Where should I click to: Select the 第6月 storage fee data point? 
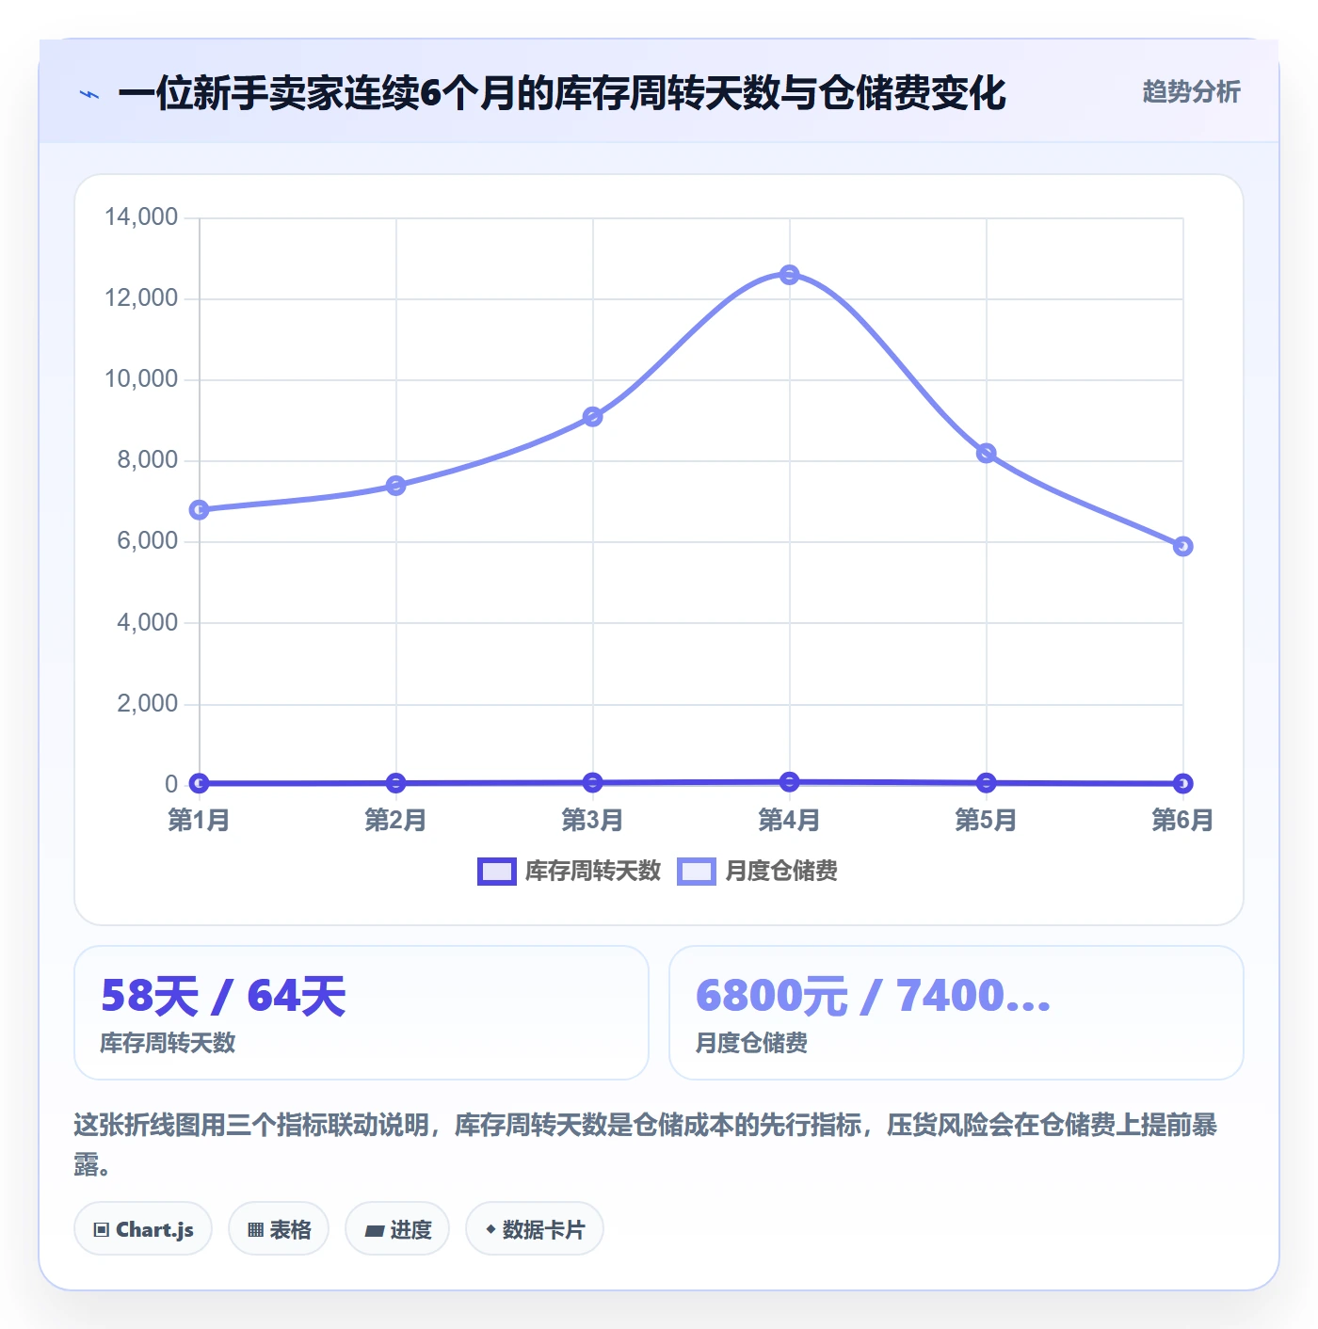pyautogui.click(x=1183, y=547)
